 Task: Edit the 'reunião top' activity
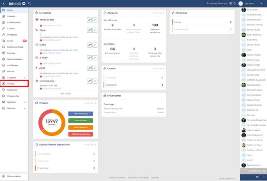89,20
